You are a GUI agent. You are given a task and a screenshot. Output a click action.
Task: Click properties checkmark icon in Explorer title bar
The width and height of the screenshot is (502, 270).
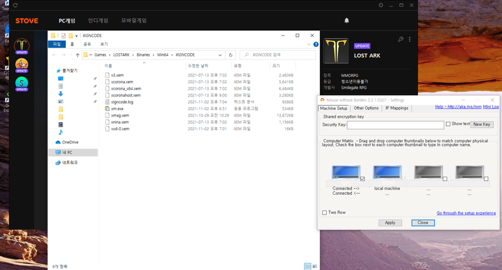(63, 36)
